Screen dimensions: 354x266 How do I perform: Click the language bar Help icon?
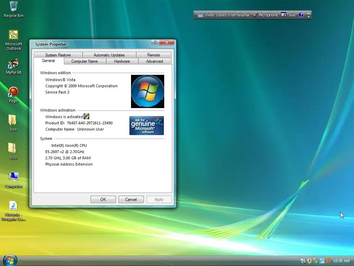tap(301, 15)
